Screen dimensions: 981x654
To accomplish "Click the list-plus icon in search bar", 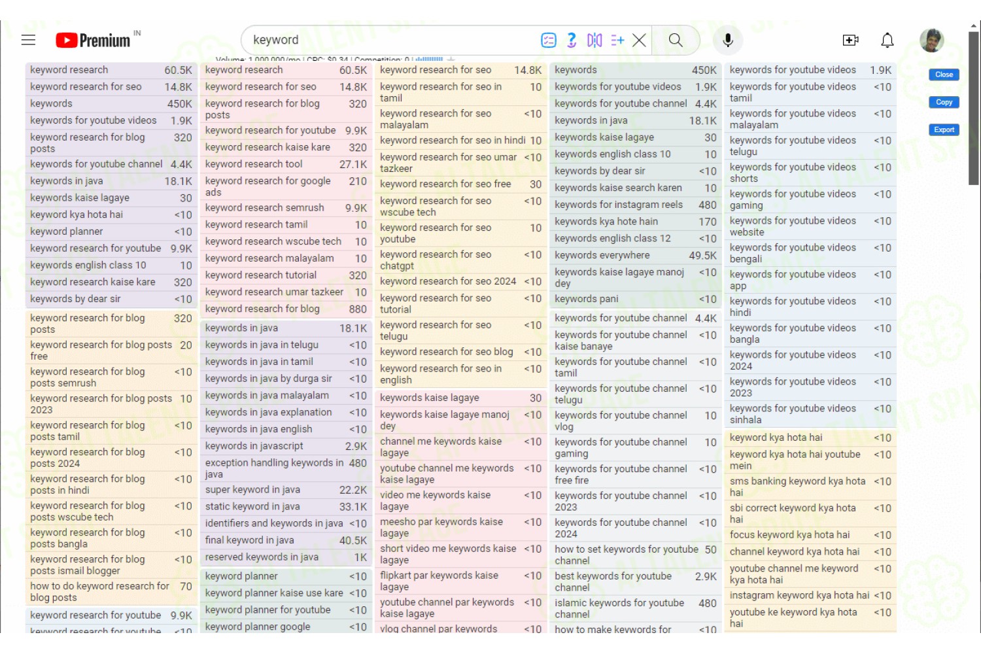I will (x=617, y=41).
